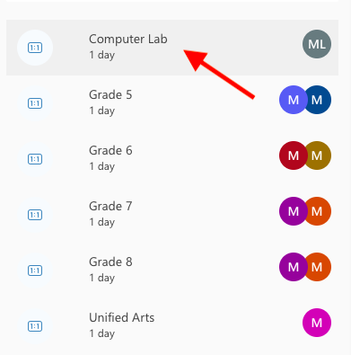This screenshot has width=351, height=355.
Task: Click the magenta M avatar on Unified Arts
Action: click(317, 323)
